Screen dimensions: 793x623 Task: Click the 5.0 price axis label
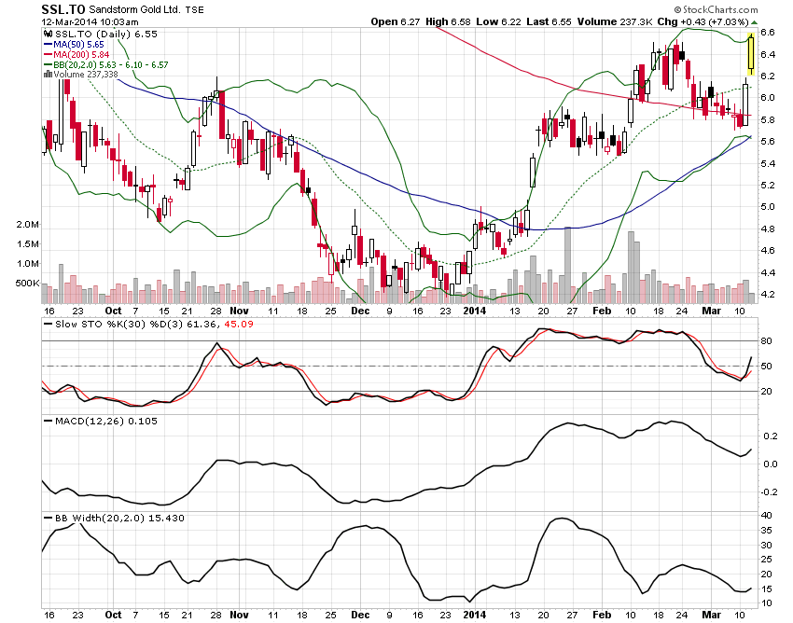pos(767,207)
